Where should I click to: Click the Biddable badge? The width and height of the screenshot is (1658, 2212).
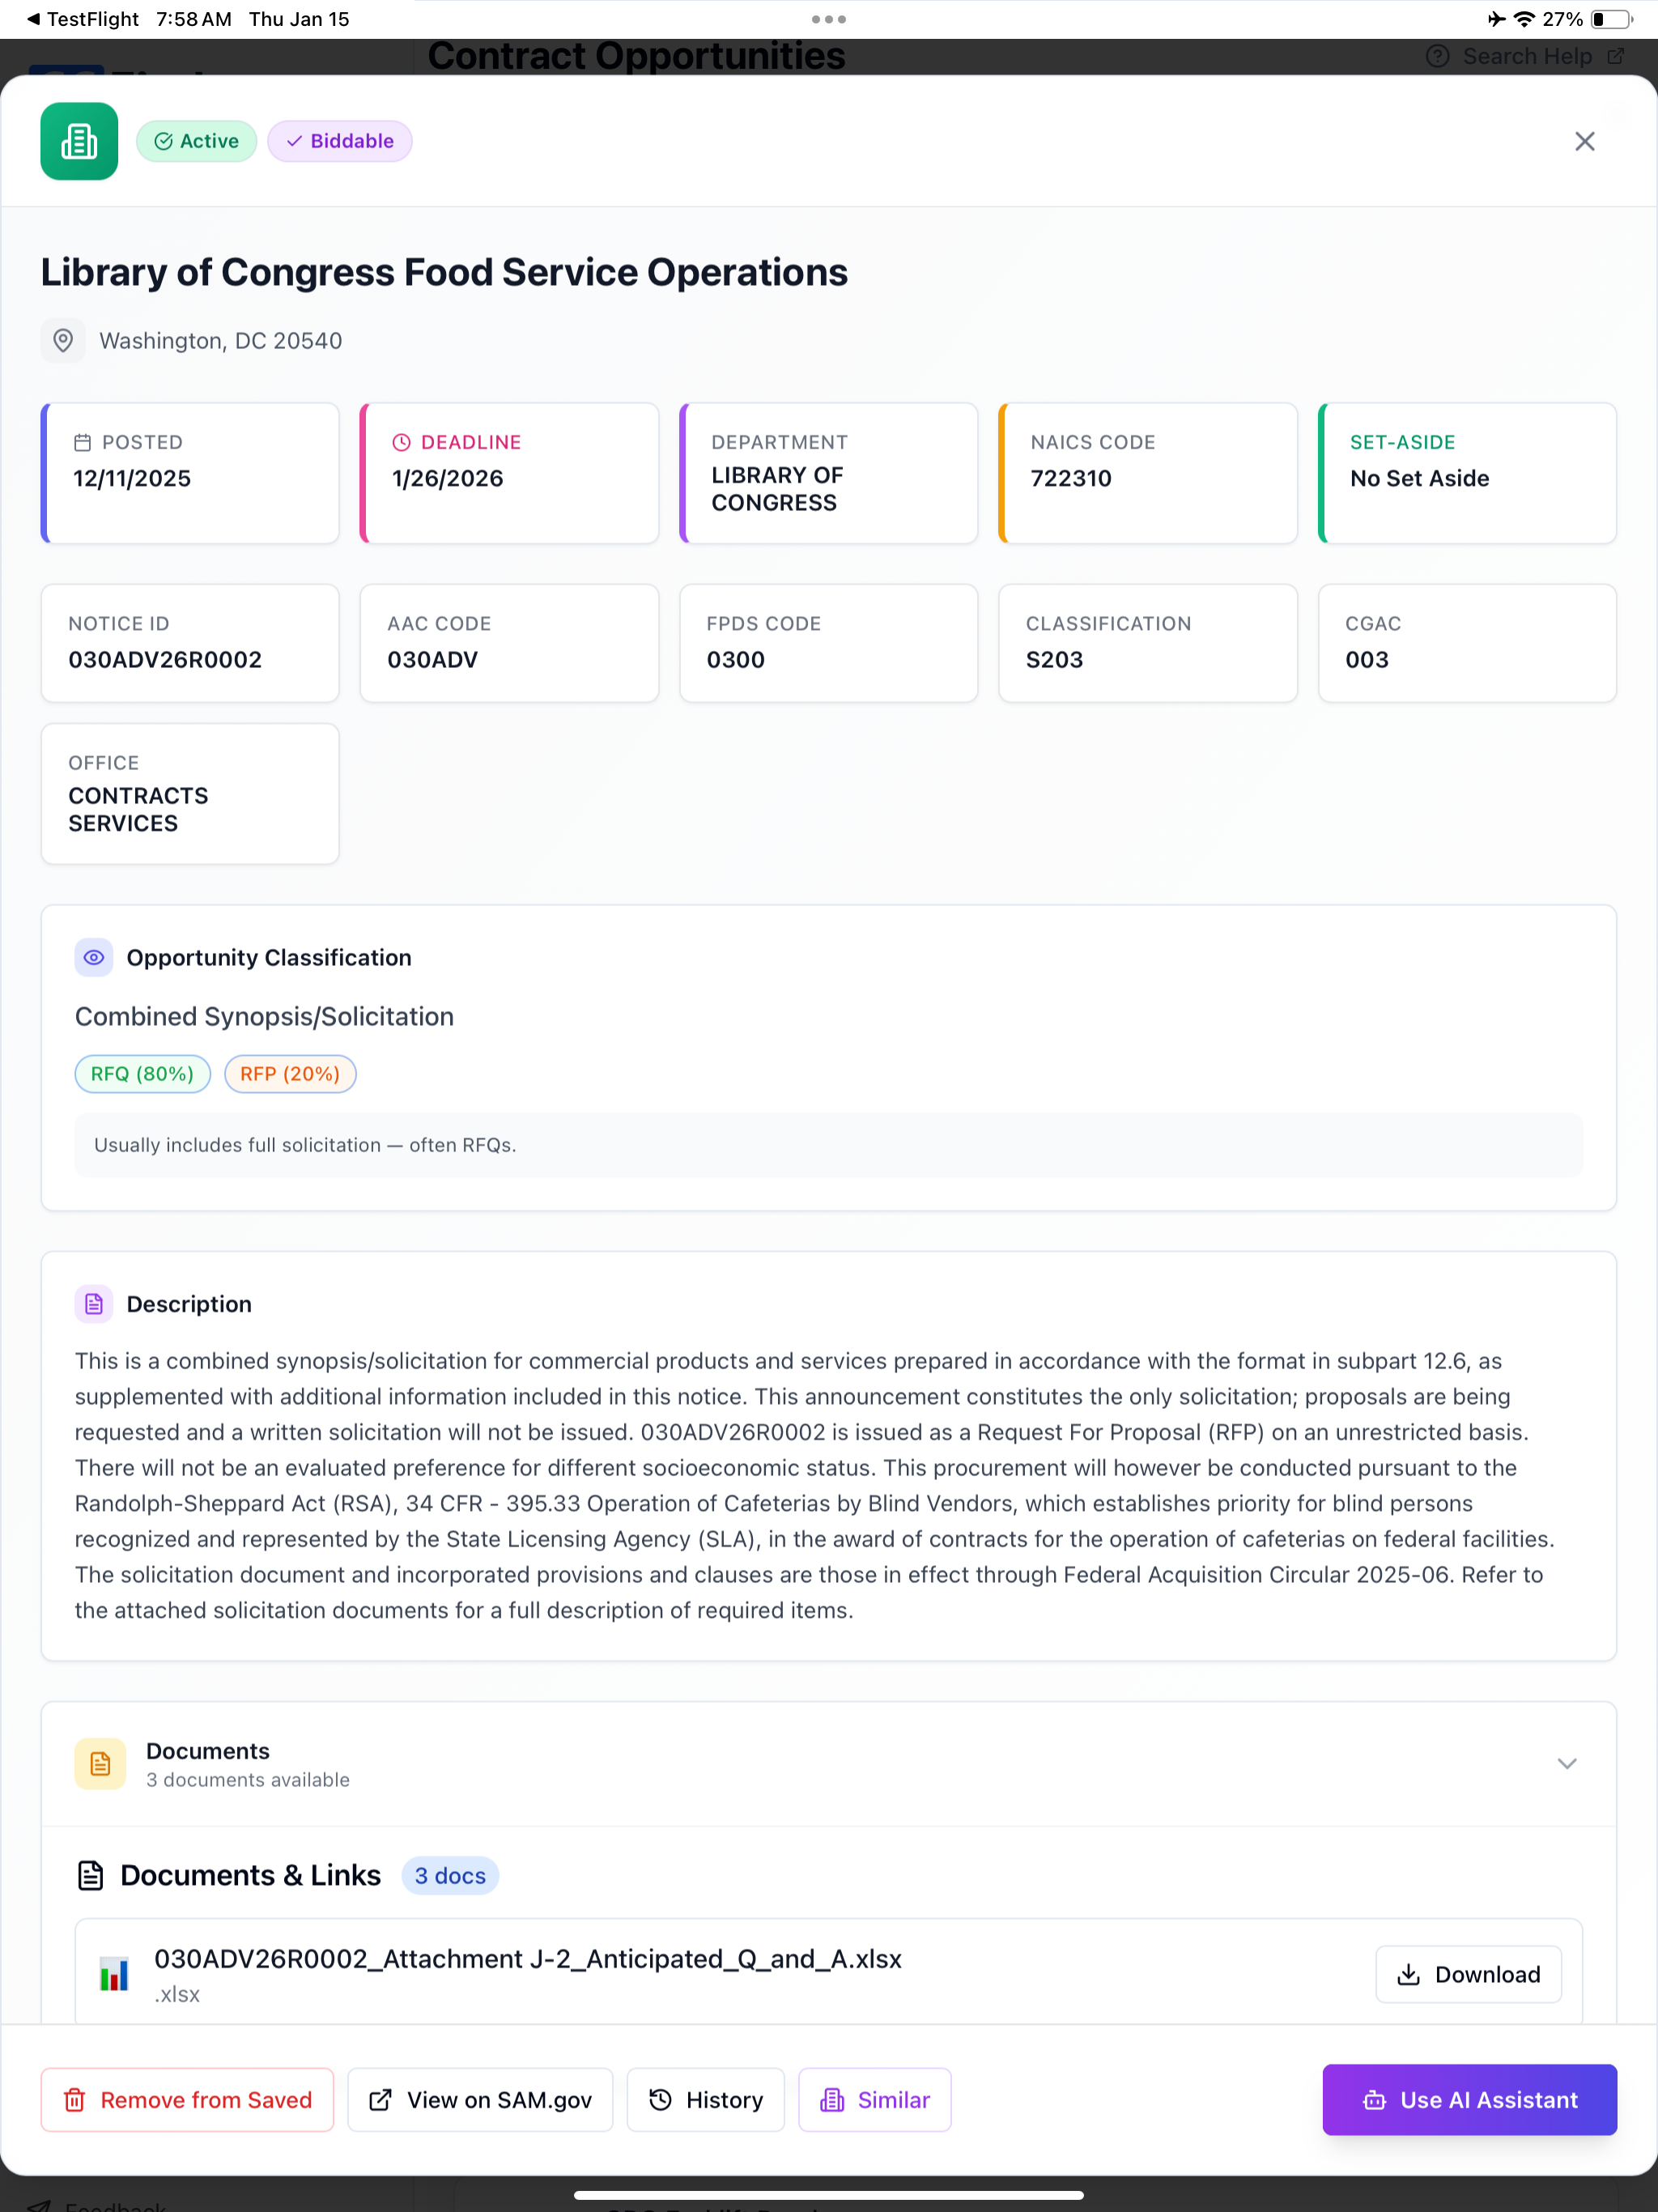[340, 141]
